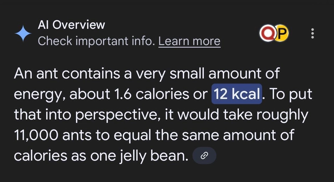Open the three-dot more options menu

[x=312, y=33]
